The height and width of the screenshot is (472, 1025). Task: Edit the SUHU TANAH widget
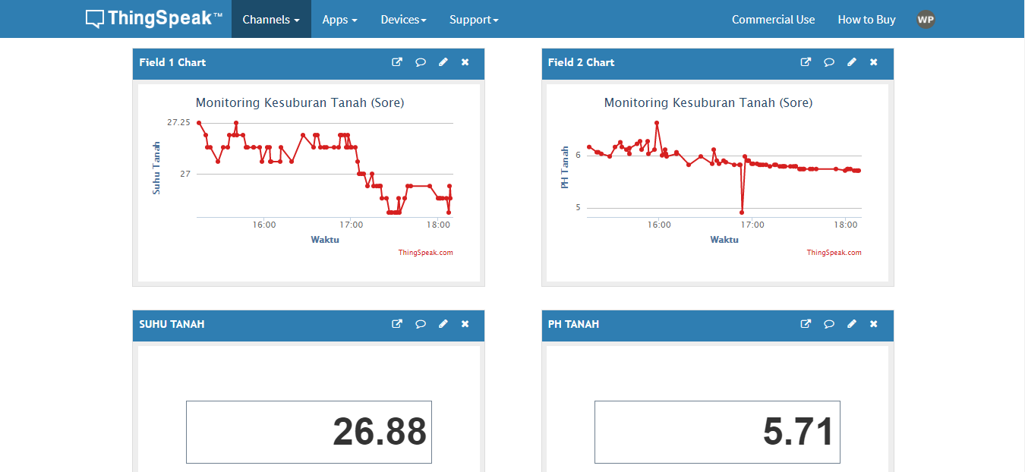click(x=443, y=324)
